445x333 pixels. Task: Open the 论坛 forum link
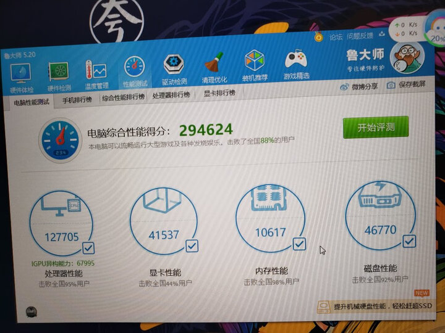336,37
